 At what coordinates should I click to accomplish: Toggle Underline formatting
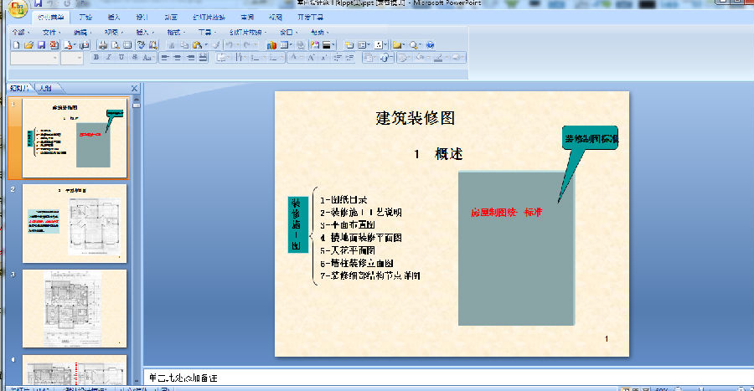121,58
